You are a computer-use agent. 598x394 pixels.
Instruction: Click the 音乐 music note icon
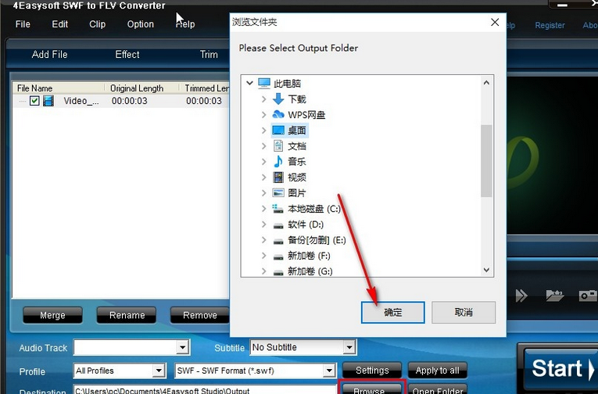(x=278, y=161)
